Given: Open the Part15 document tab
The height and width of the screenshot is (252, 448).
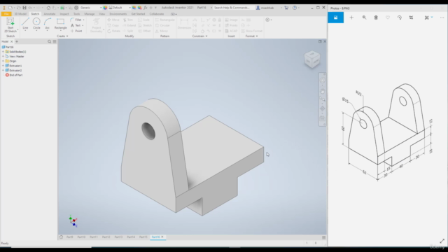Looking at the screenshot, I should [x=143, y=237].
